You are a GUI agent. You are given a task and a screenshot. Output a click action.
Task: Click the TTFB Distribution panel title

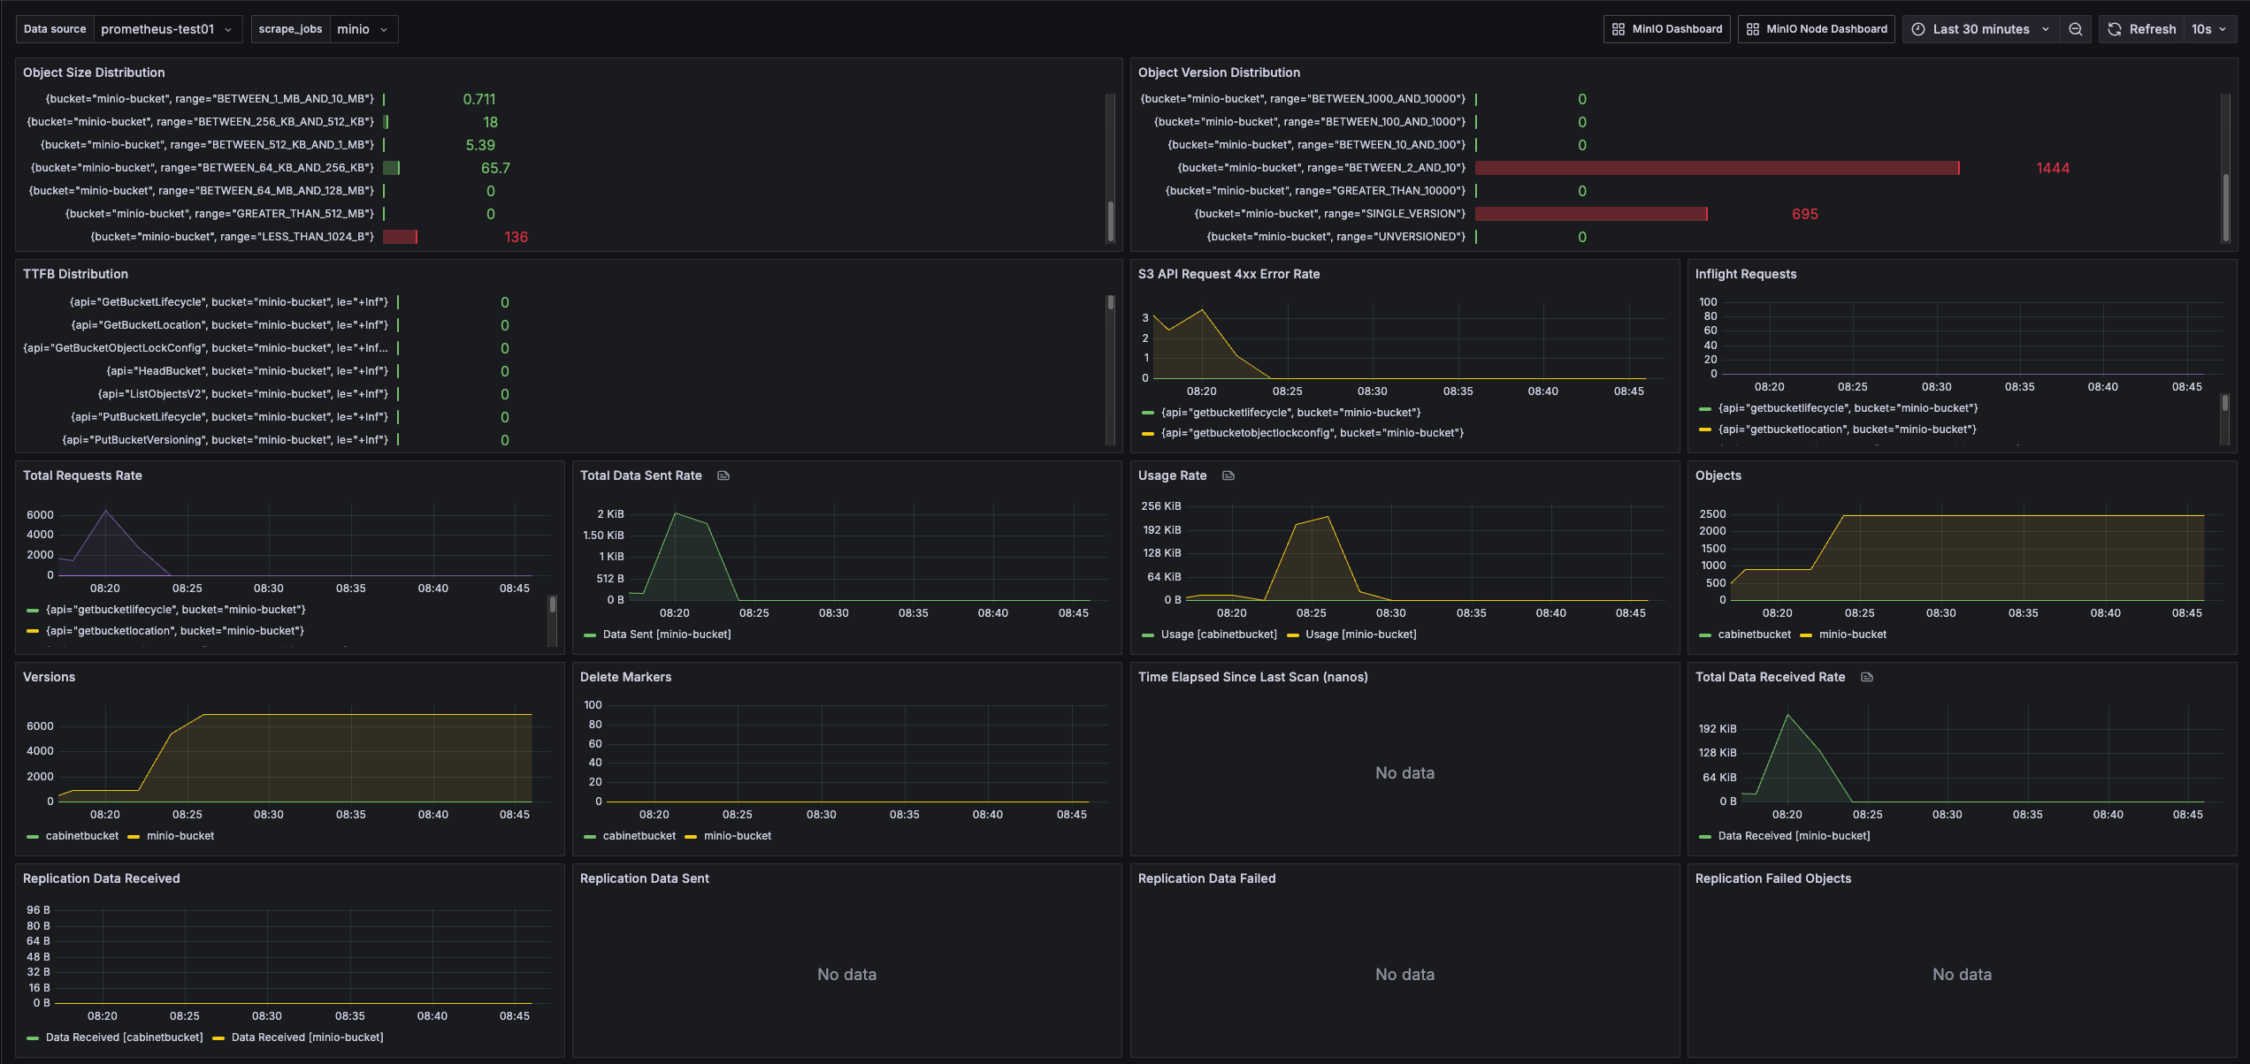coord(75,274)
